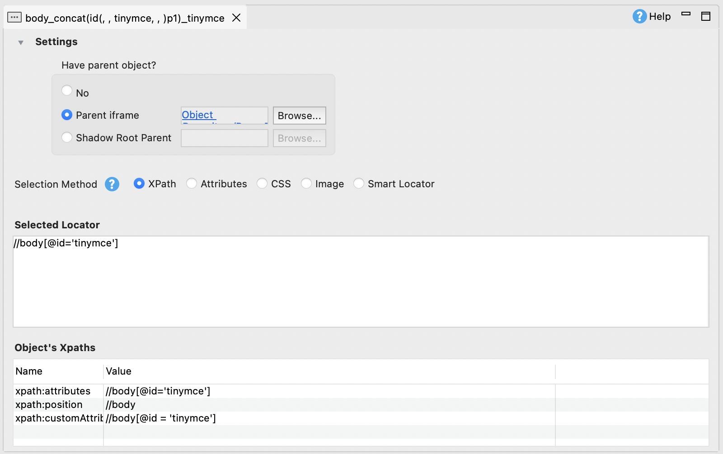Click the ellipsis icon on the tab

click(15, 18)
